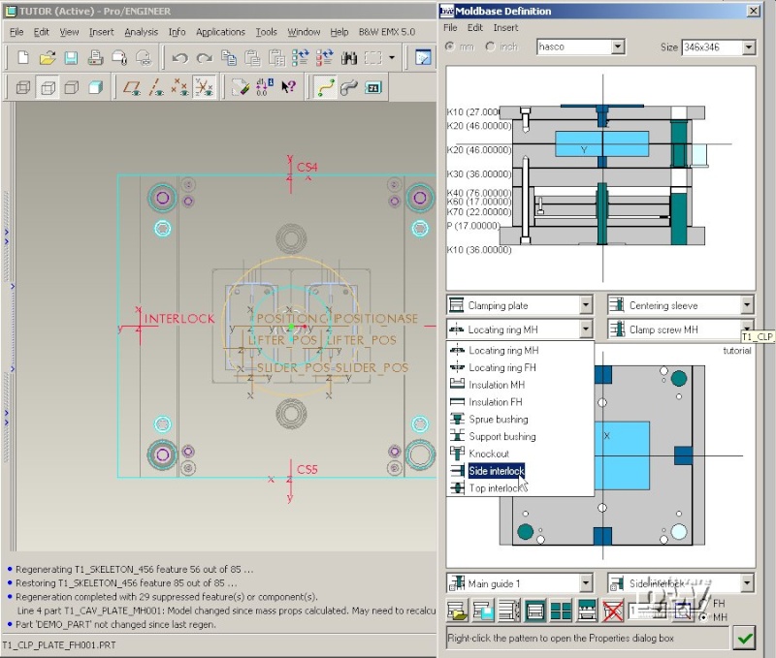776x658 pixels.
Task: Create a new file with the New icon
Action: (22, 58)
